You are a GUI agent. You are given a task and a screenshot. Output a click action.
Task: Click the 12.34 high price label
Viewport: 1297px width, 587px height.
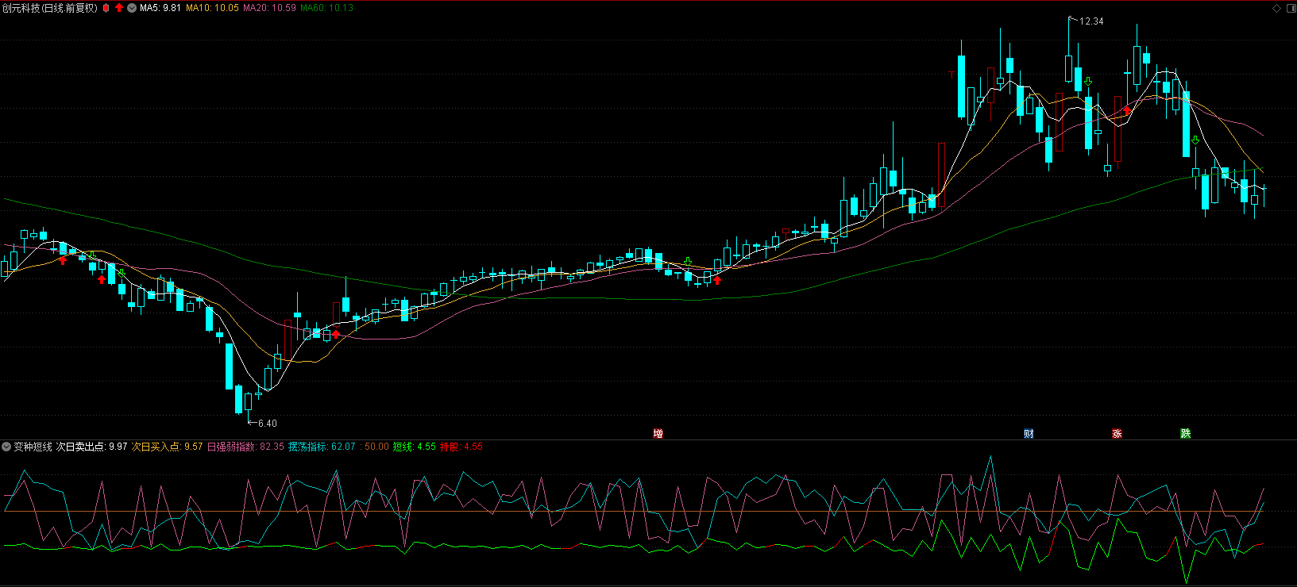click(1091, 21)
